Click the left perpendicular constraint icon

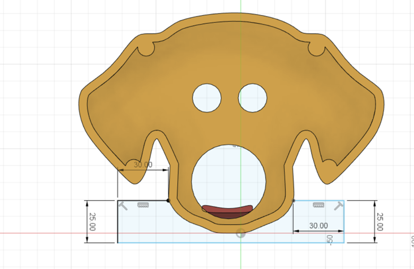click(x=123, y=206)
